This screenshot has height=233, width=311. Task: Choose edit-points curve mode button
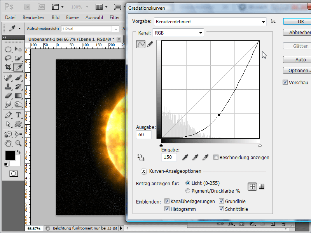coord(141,44)
